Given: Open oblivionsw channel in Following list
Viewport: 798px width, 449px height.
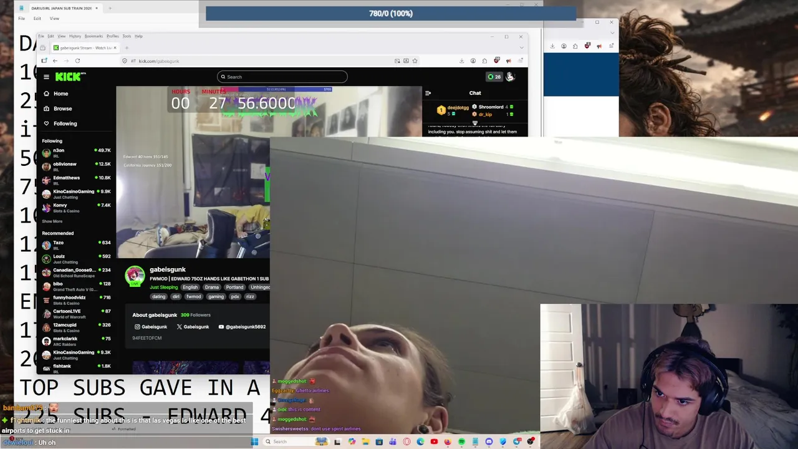Looking at the screenshot, I should point(76,167).
